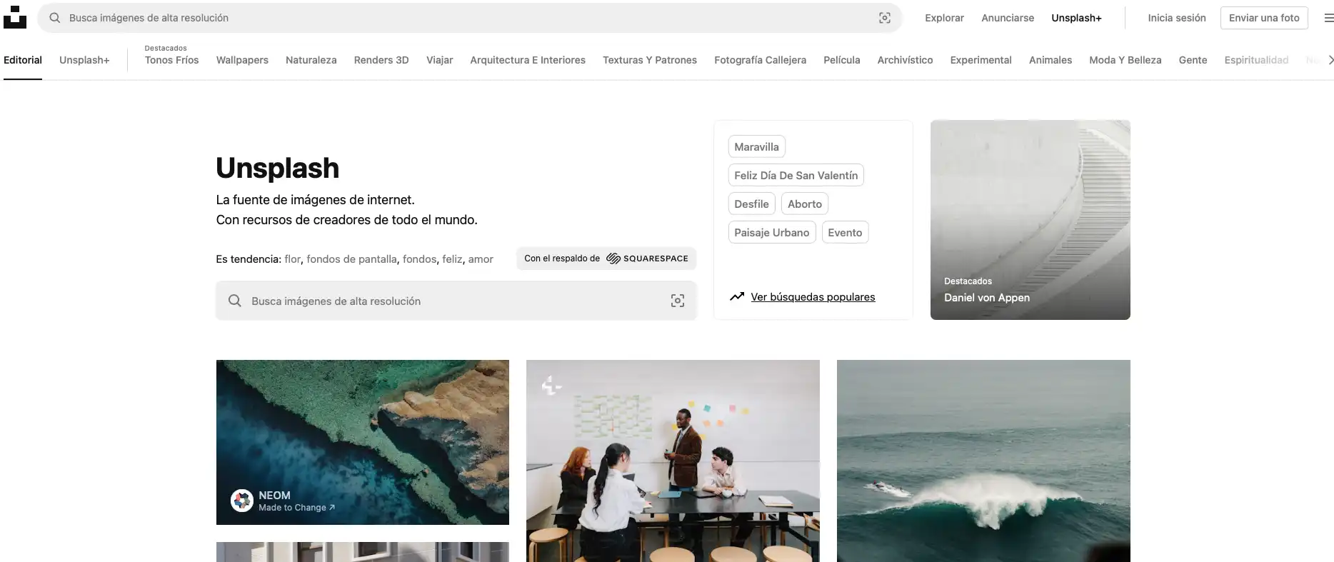
Task: Select the Unsplash+ category tab
Action: pos(84,60)
